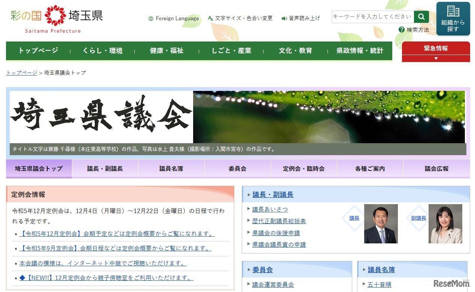The height and width of the screenshot is (292, 475).
Task: Switch to 議会広報 tab
Action: [437, 169]
